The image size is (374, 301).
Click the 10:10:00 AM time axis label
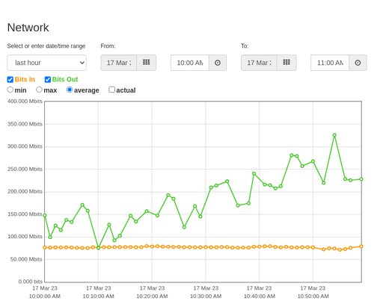pyautogui.click(x=98, y=297)
